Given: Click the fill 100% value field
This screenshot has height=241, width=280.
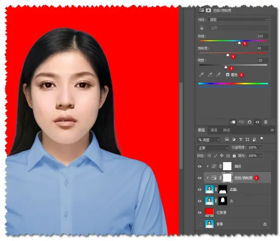Looking at the screenshot, I should (x=253, y=156).
